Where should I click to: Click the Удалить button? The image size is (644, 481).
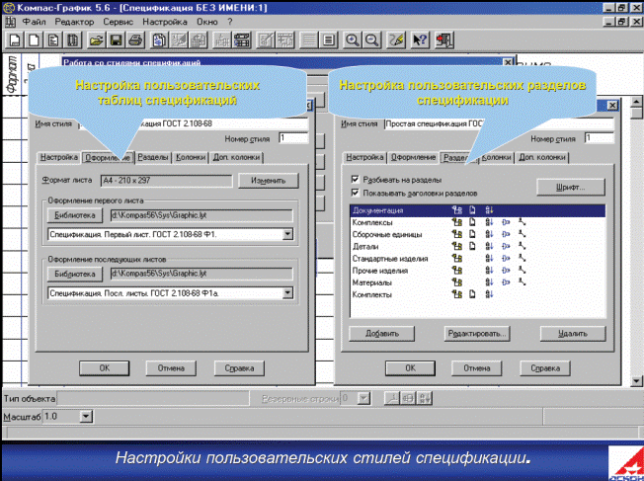point(573,334)
